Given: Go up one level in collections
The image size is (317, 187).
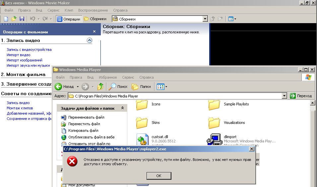Looking at the screenshot, I should coord(213,19).
